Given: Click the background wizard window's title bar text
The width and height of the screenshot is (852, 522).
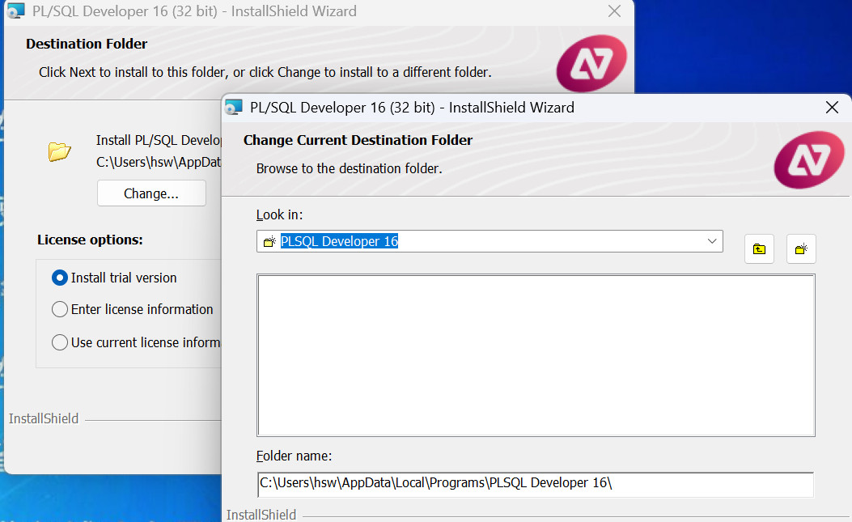Looking at the screenshot, I should [194, 11].
